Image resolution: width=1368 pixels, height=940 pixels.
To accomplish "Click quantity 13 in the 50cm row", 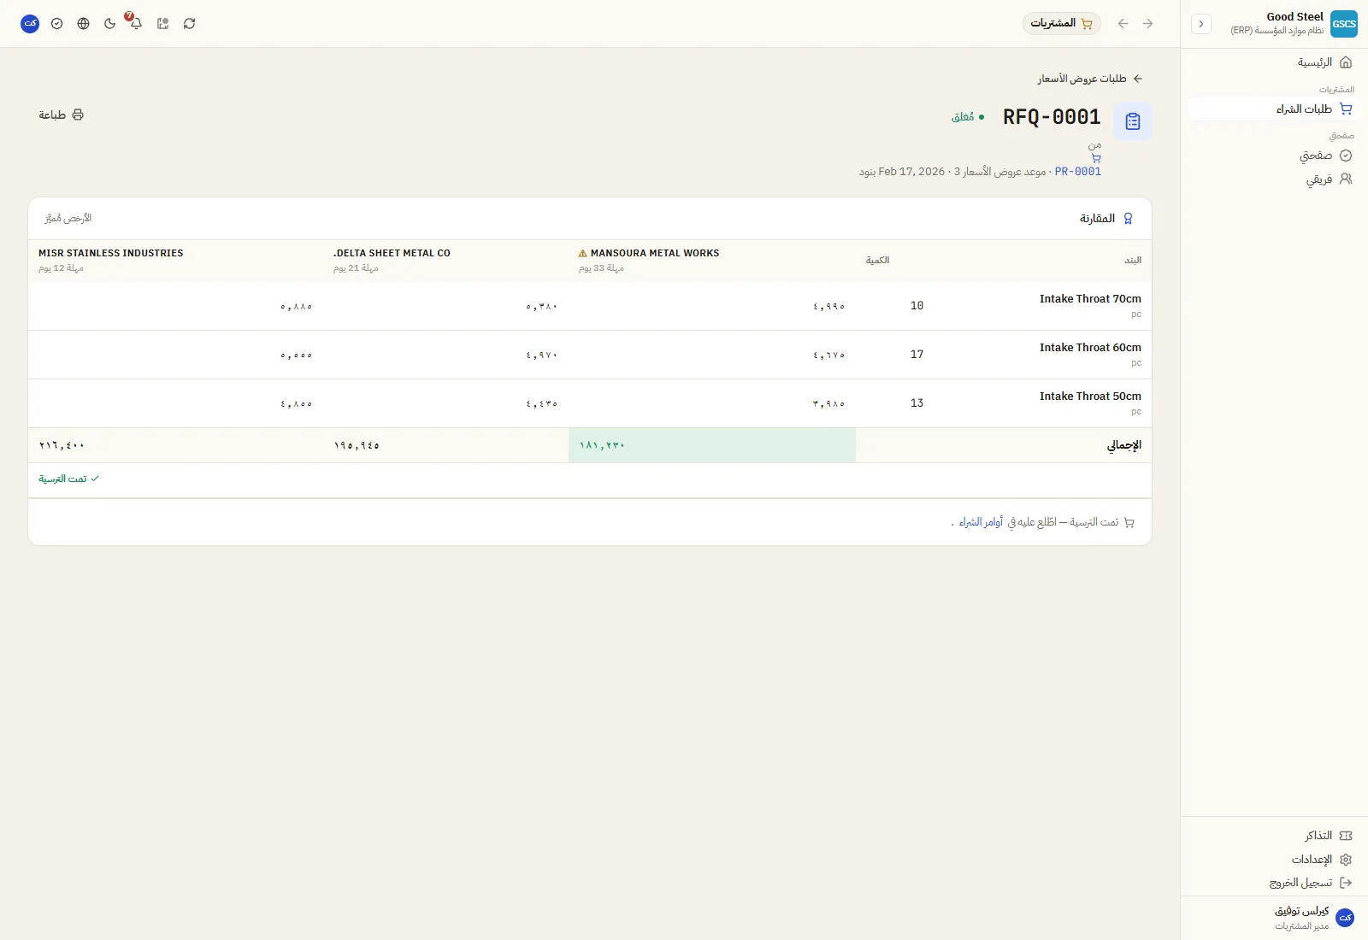I will coord(917,403).
